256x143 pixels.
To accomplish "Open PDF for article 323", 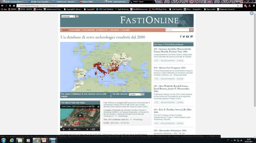I will pyautogui.click(x=156, y=79).
